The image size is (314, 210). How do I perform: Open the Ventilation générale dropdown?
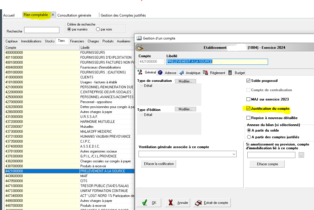tap(234, 154)
